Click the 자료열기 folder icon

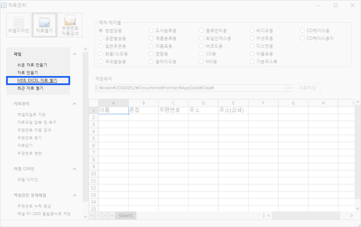click(44, 25)
